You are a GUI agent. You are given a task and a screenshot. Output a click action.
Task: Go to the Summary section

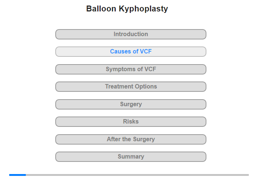(x=130, y=157)
